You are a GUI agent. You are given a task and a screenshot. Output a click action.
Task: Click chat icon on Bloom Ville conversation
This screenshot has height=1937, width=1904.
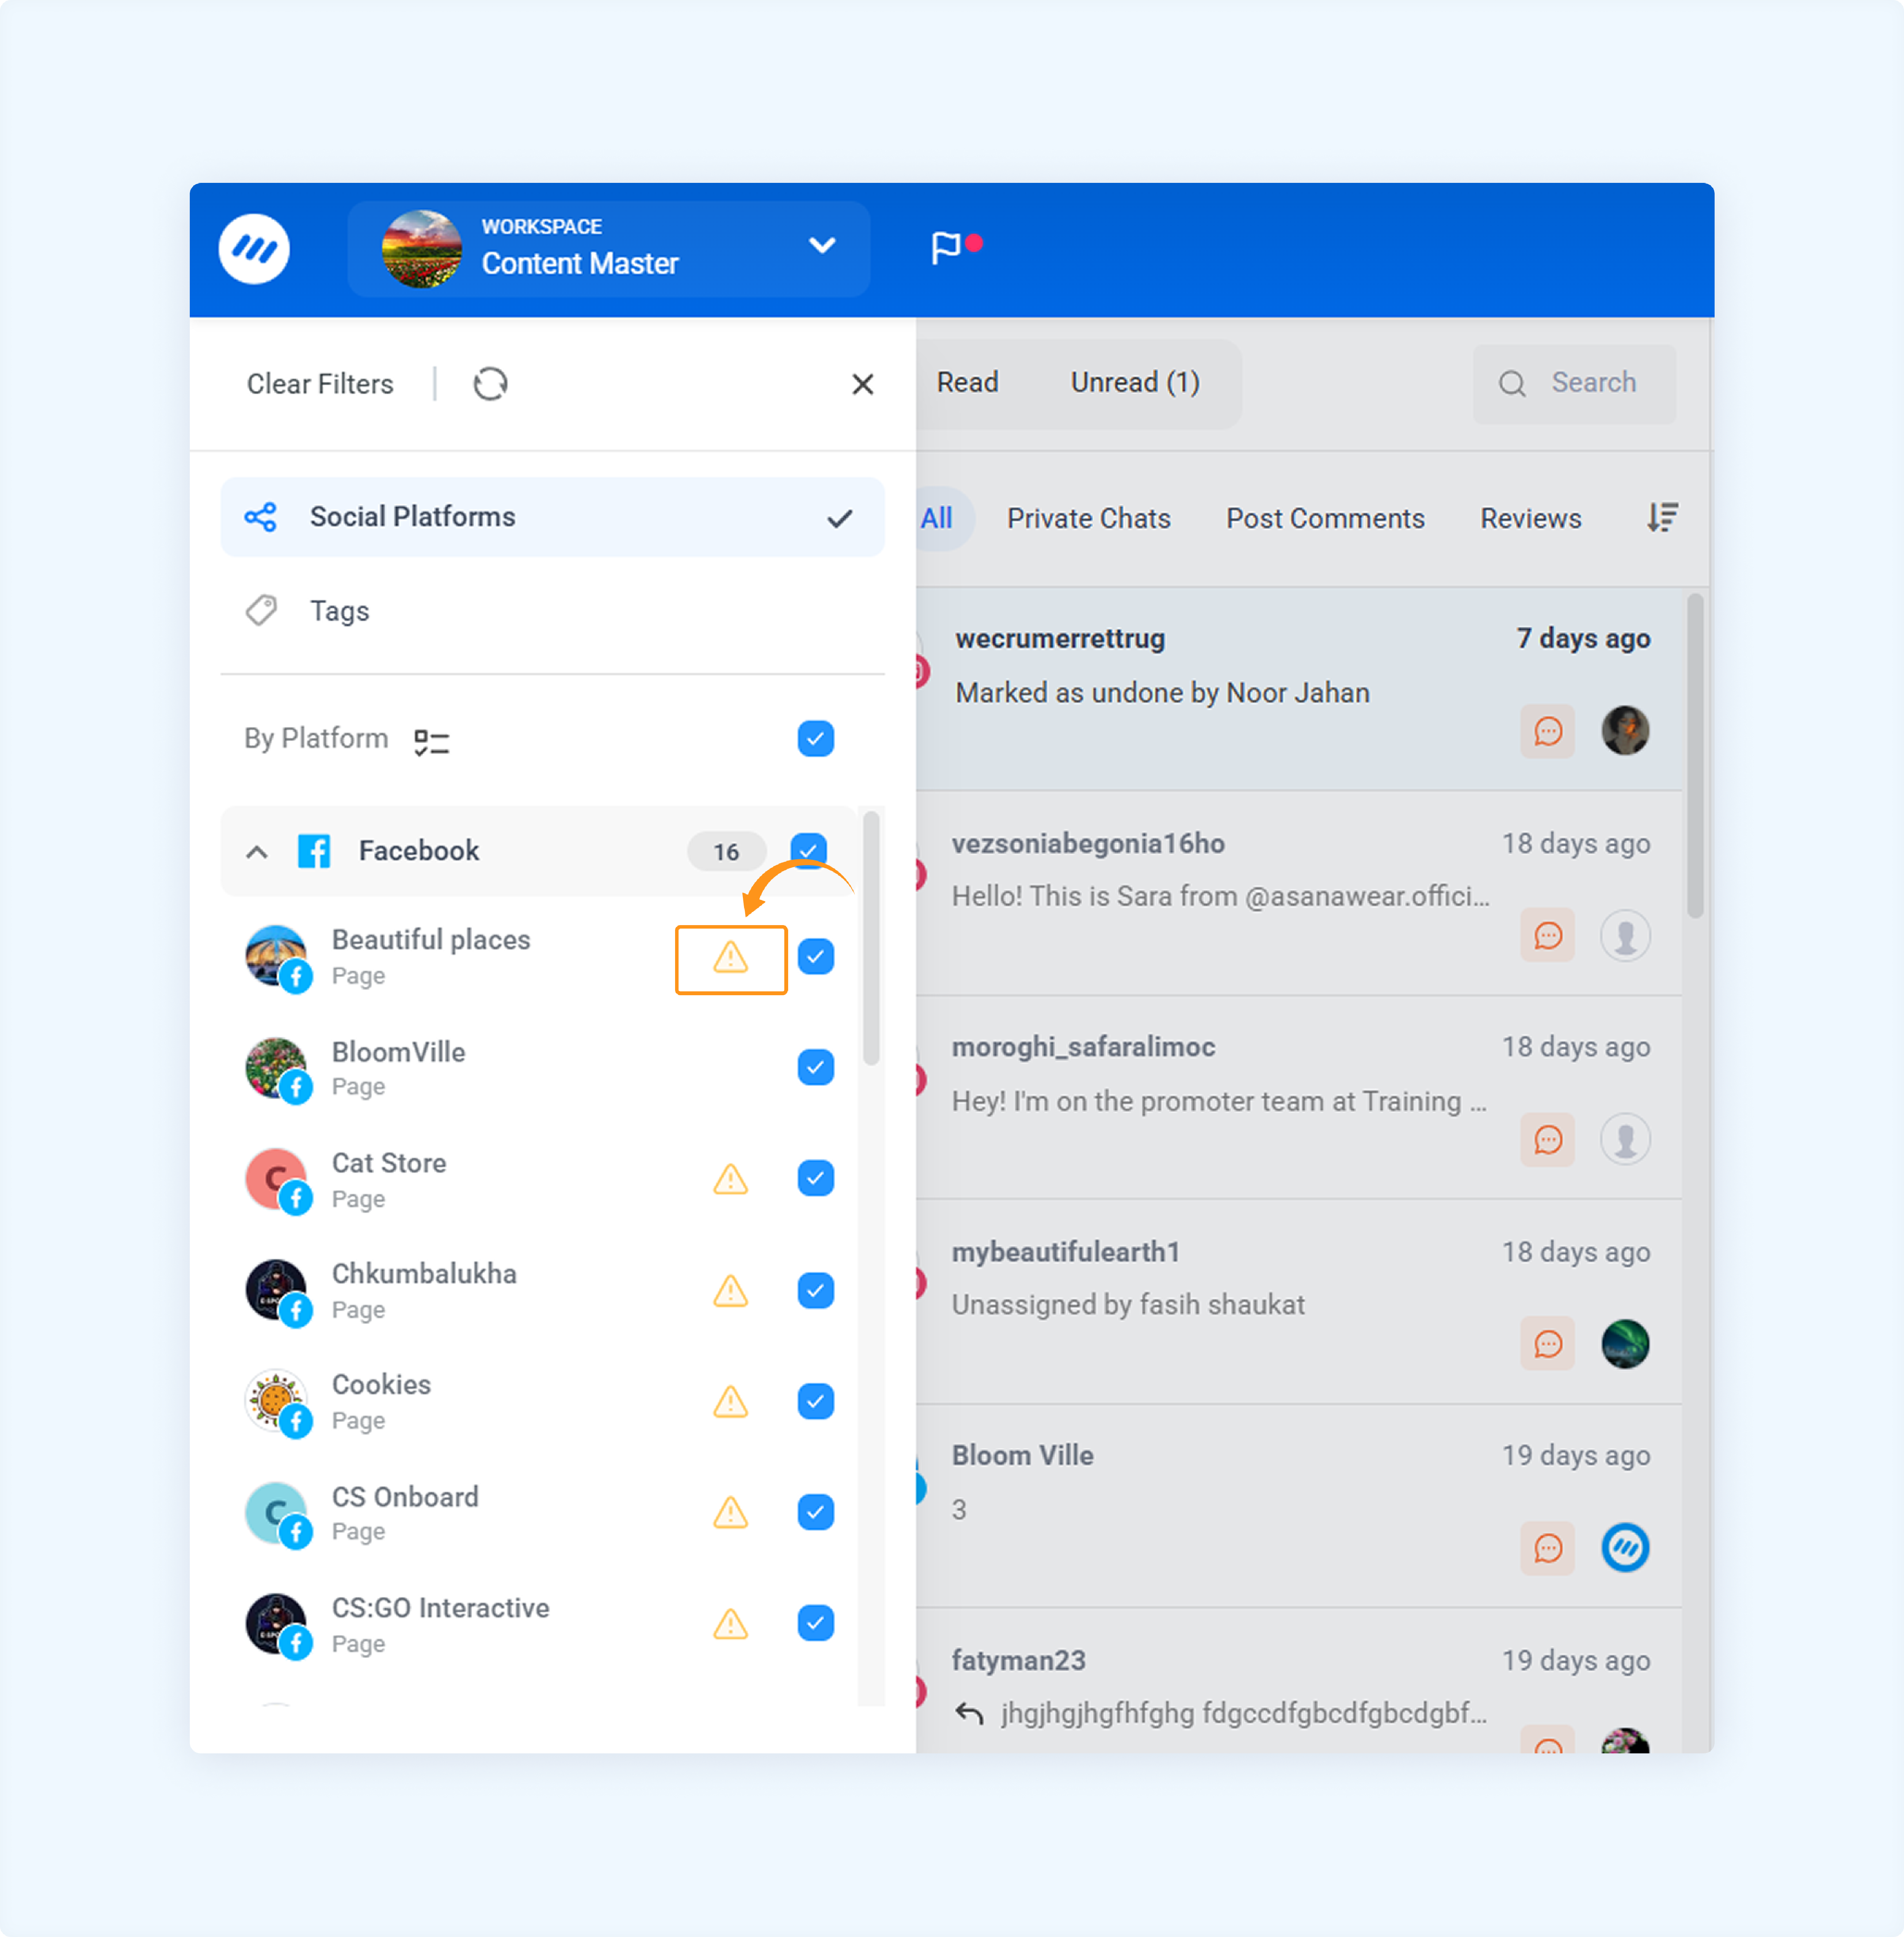[x=1548, y=1548]
